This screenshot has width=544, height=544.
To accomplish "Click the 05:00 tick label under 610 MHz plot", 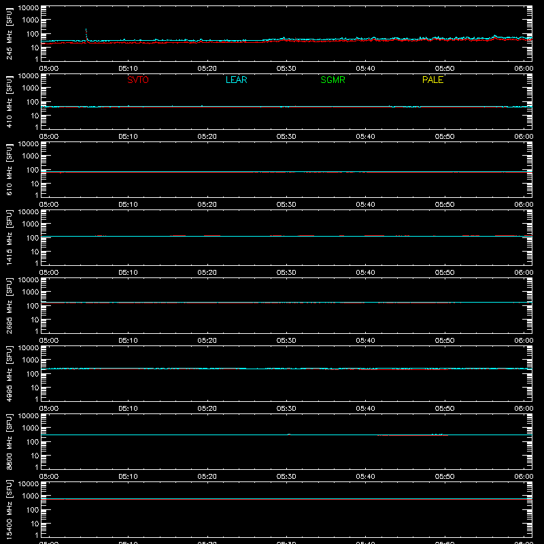I will pos(49,205).
